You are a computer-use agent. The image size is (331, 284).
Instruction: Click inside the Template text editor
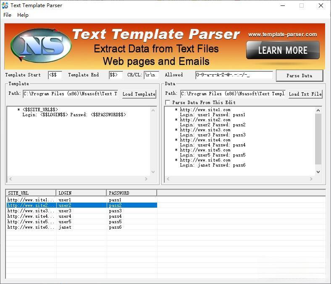coord(78,141)
